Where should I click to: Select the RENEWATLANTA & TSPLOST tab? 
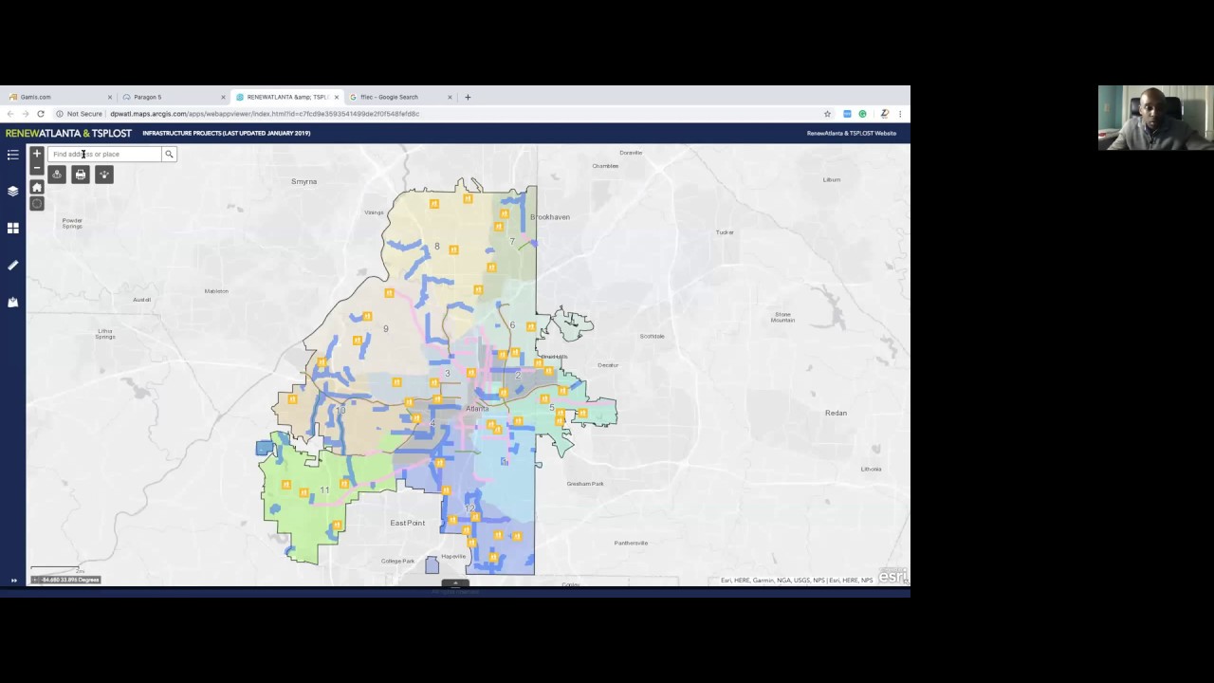[x=286, y=97]
